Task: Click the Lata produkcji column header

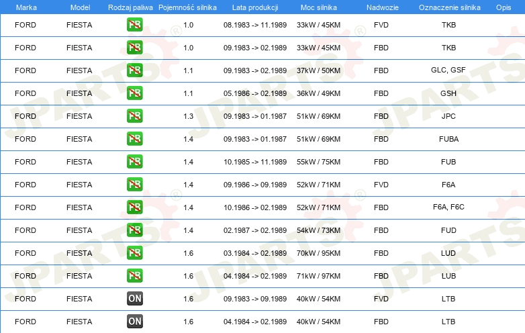Action: (x=254, y=7)
